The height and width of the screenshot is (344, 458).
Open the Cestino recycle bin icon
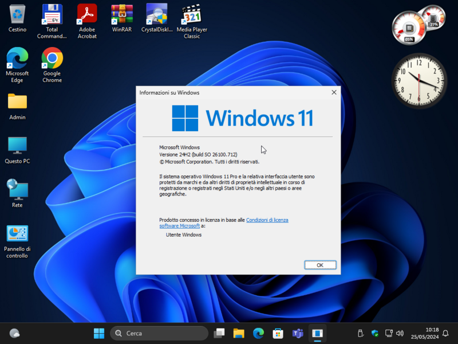tap(17, 18)
